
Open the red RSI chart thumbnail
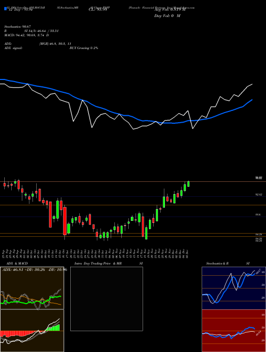click(234, 331)
